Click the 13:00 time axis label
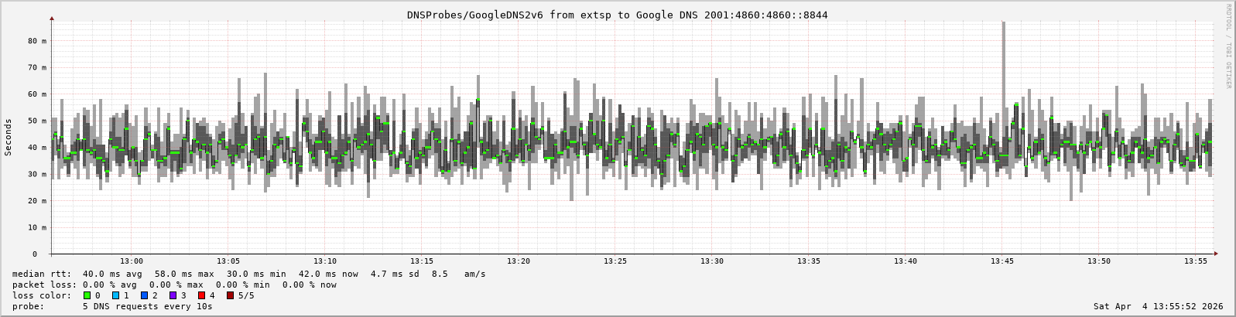The width and height of the screenshot is (1236, 317). click(x=132, y=261)
